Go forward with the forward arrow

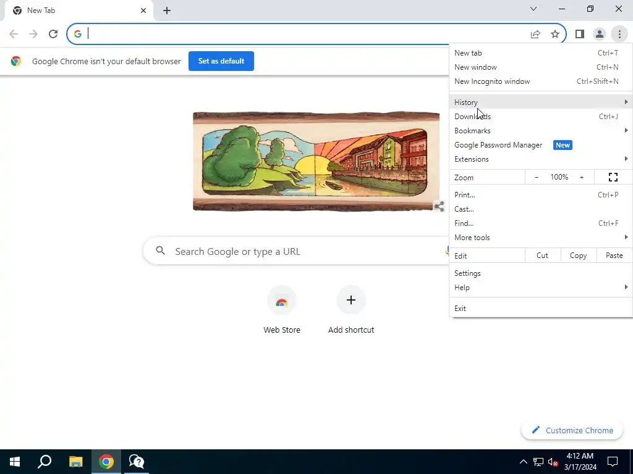pyautogui.click(x=33, y=34)
